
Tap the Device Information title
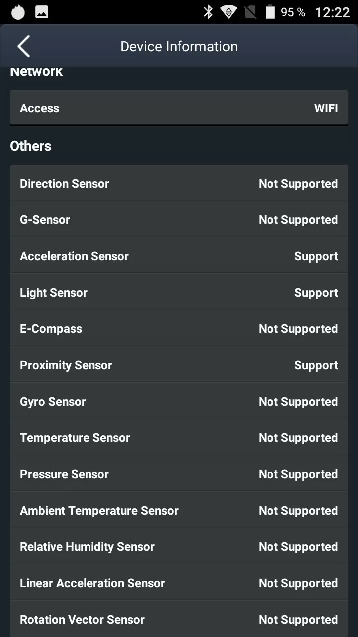pos(179,47)
